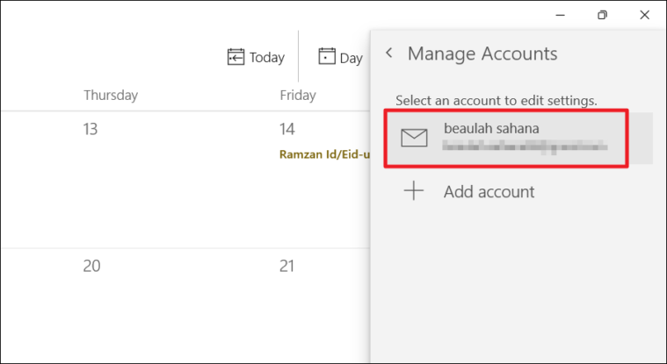Open Thursday 13 in the calendar
The width and height of the screenshot is (667, 364).
pyautogui.click(x=91, y=129)
